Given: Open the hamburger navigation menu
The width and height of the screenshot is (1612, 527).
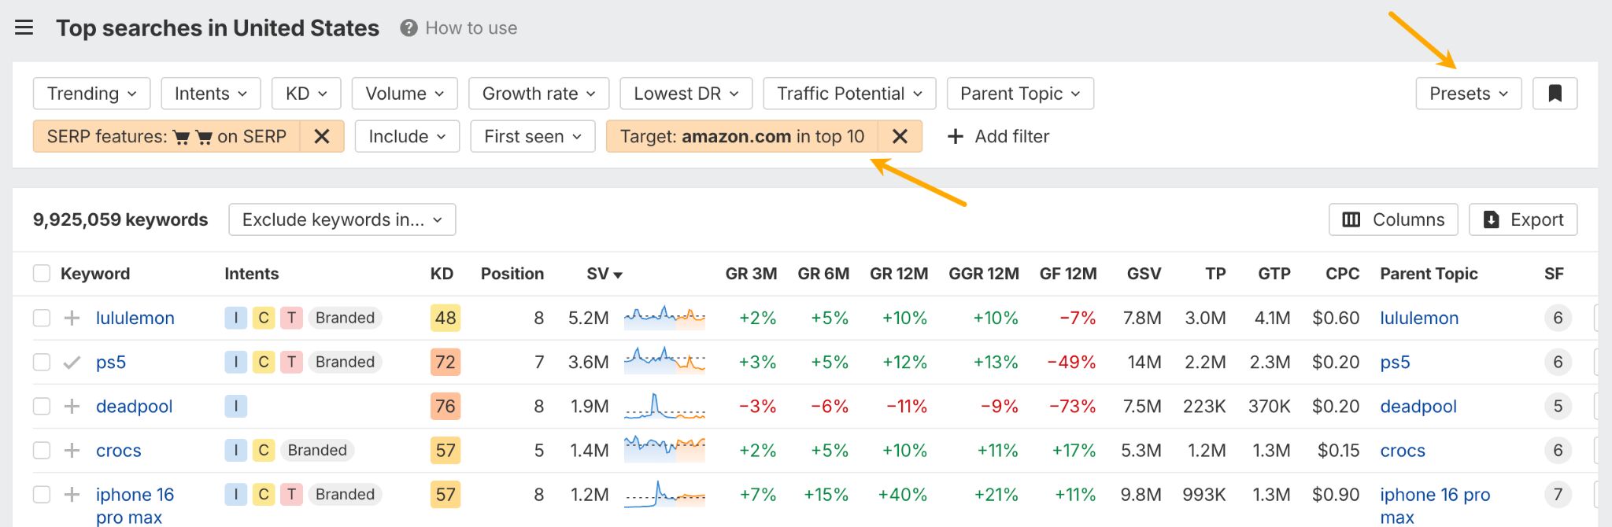Looking at the screenshot, I should click(x=24, y=28).
